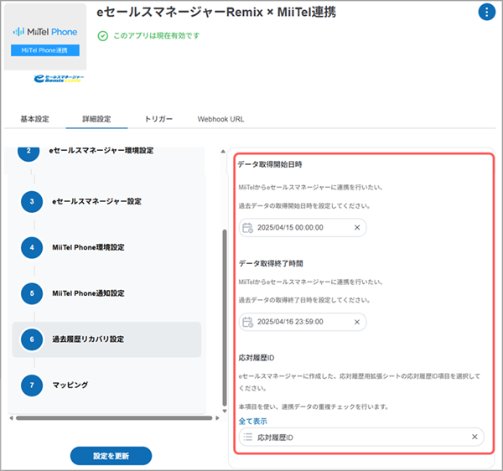Go to step 3 eセールスマネージャー設定
Viewport: 503px width, 471px height.
pyautogui.click(x=96, y=201)
